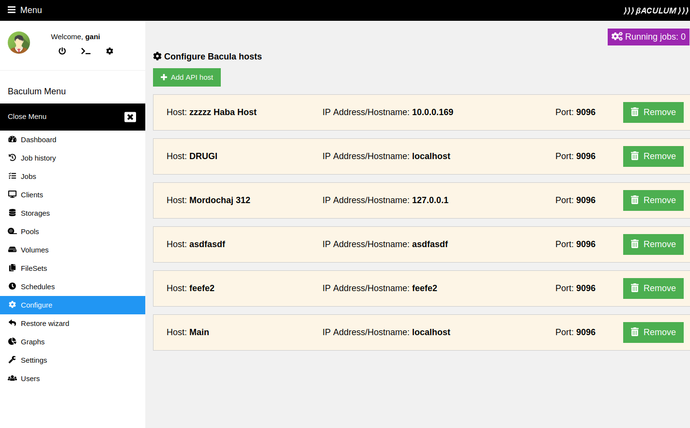
Task: Remove the asdfasdf host
Action: click(653, 244)
